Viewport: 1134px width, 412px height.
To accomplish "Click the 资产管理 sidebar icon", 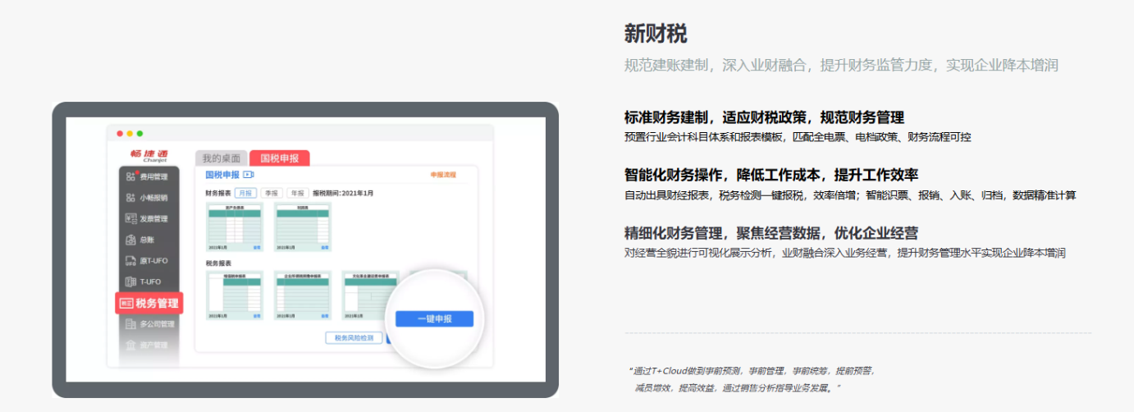I will pos(130,345).
